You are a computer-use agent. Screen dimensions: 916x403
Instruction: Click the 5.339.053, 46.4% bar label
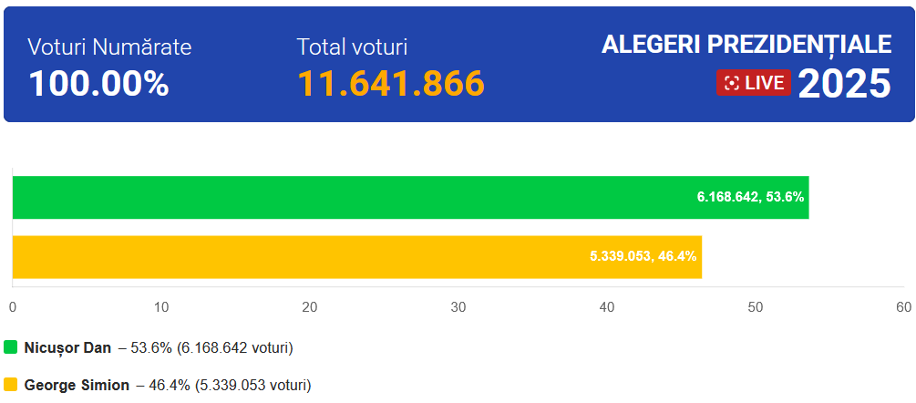tap(643, 257)
